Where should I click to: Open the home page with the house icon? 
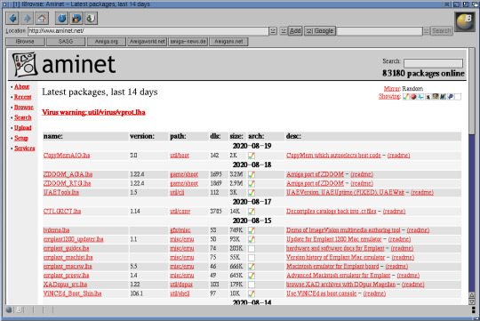pyautogui.click(x=42, y=19)
